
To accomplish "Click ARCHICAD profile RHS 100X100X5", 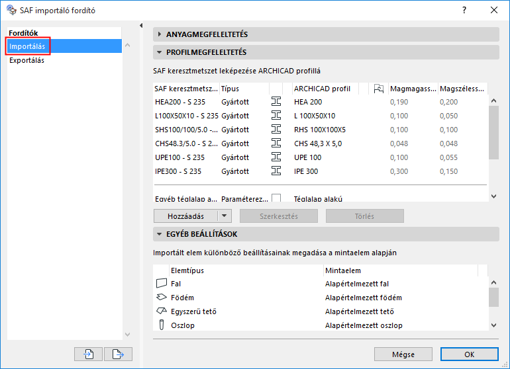I will (x=320, y=130).
